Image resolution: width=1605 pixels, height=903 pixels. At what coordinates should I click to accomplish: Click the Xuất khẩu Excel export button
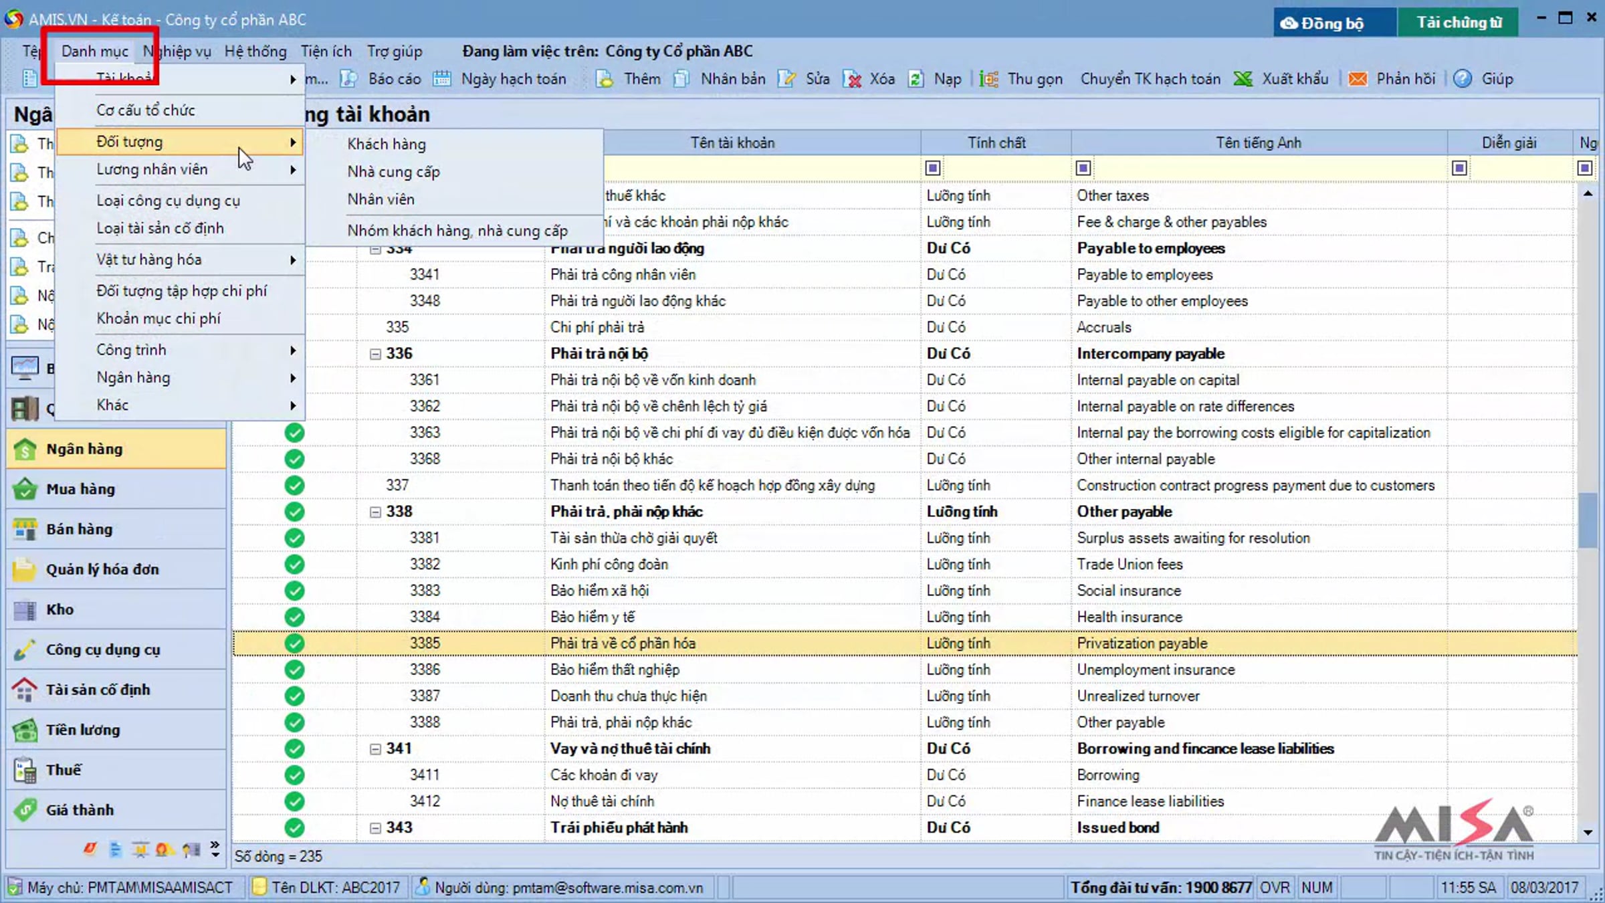click(x=1281, y=79)
